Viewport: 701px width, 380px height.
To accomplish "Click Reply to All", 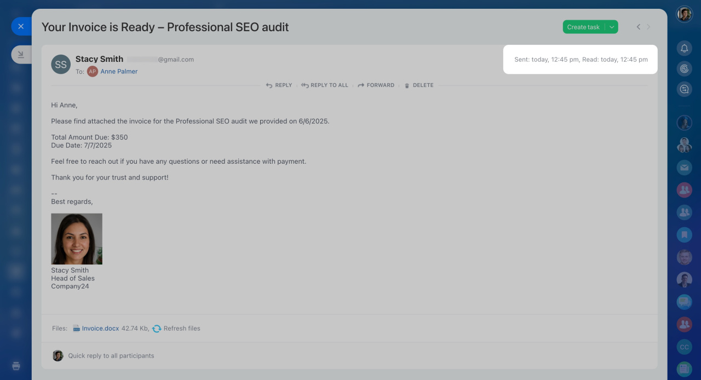I will click(x=324, y=85).
